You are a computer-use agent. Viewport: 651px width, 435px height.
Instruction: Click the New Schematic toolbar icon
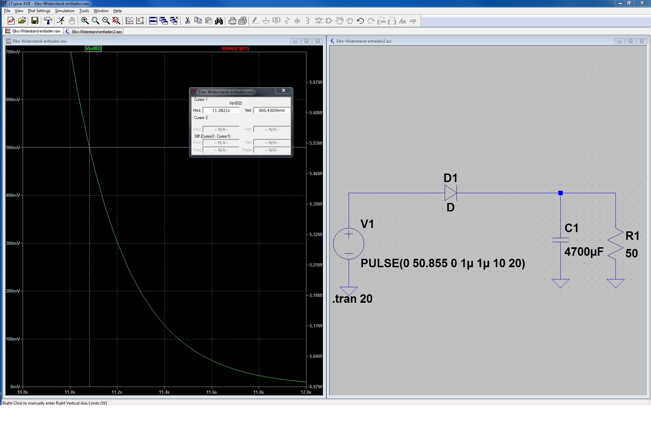click(11, 21)
